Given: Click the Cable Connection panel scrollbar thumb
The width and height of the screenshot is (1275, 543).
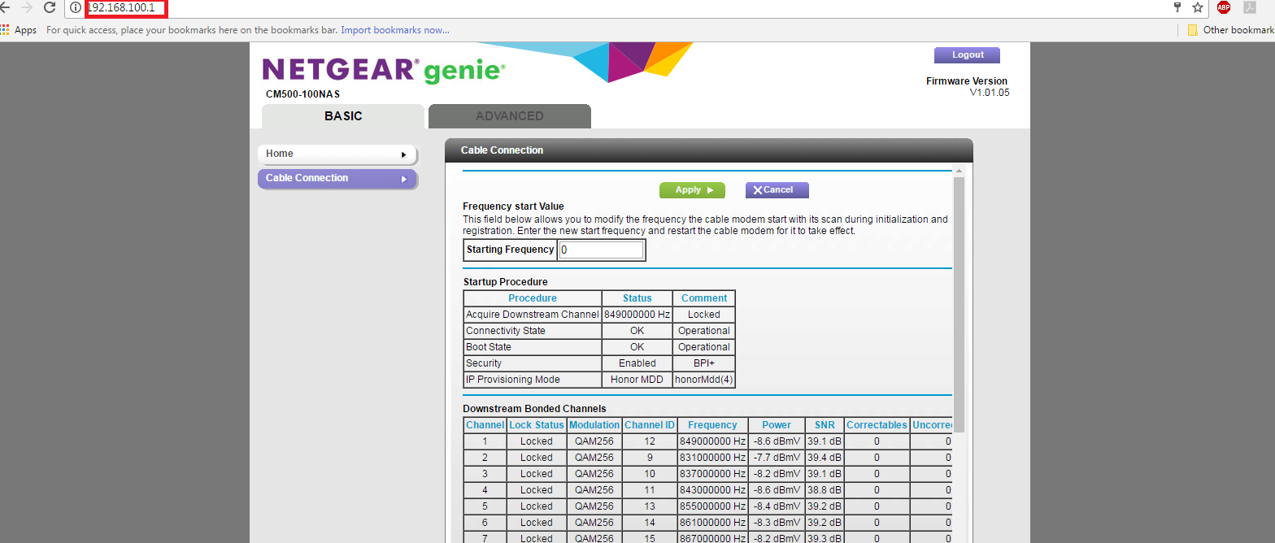Looking at the screenshot, I should 959,305.
